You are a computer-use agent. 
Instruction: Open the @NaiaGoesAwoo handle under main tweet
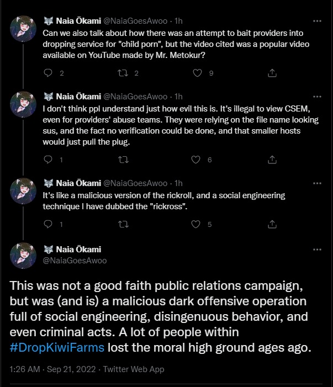tap(75, 260)
